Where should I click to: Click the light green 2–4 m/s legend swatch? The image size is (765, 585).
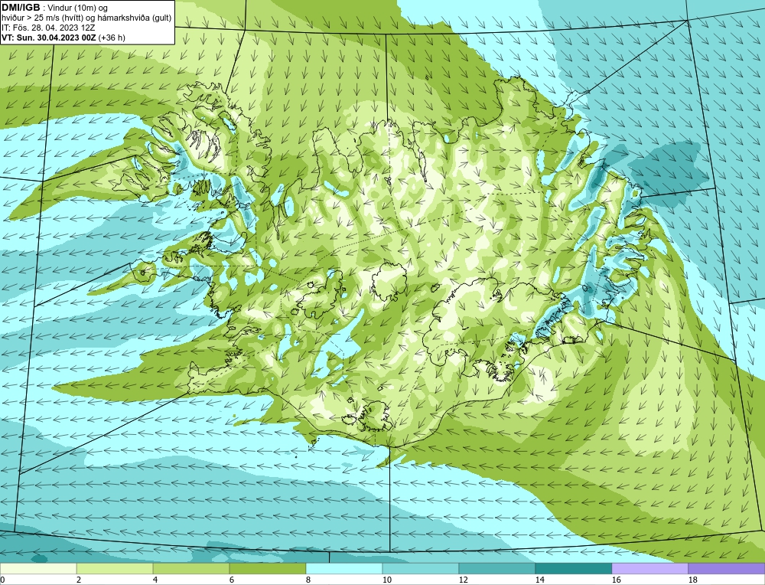click(115, 569)
